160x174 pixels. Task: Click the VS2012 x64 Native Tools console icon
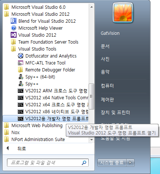click(x=21, y=98)
